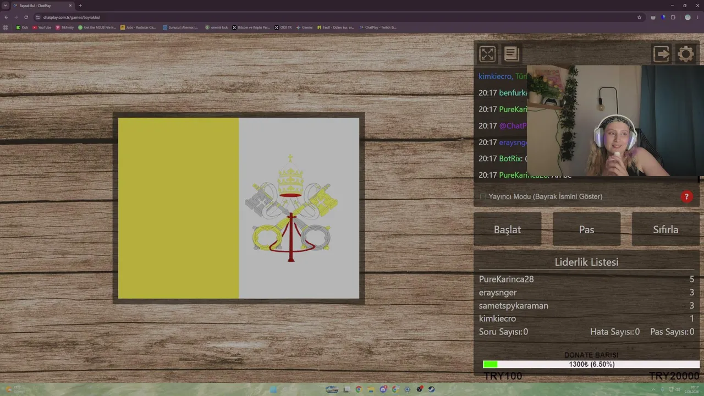Viewport: 704px width, 396px height.
Task: Enter fullscreen with the expand arrows icon
Action: coord(487,54)
